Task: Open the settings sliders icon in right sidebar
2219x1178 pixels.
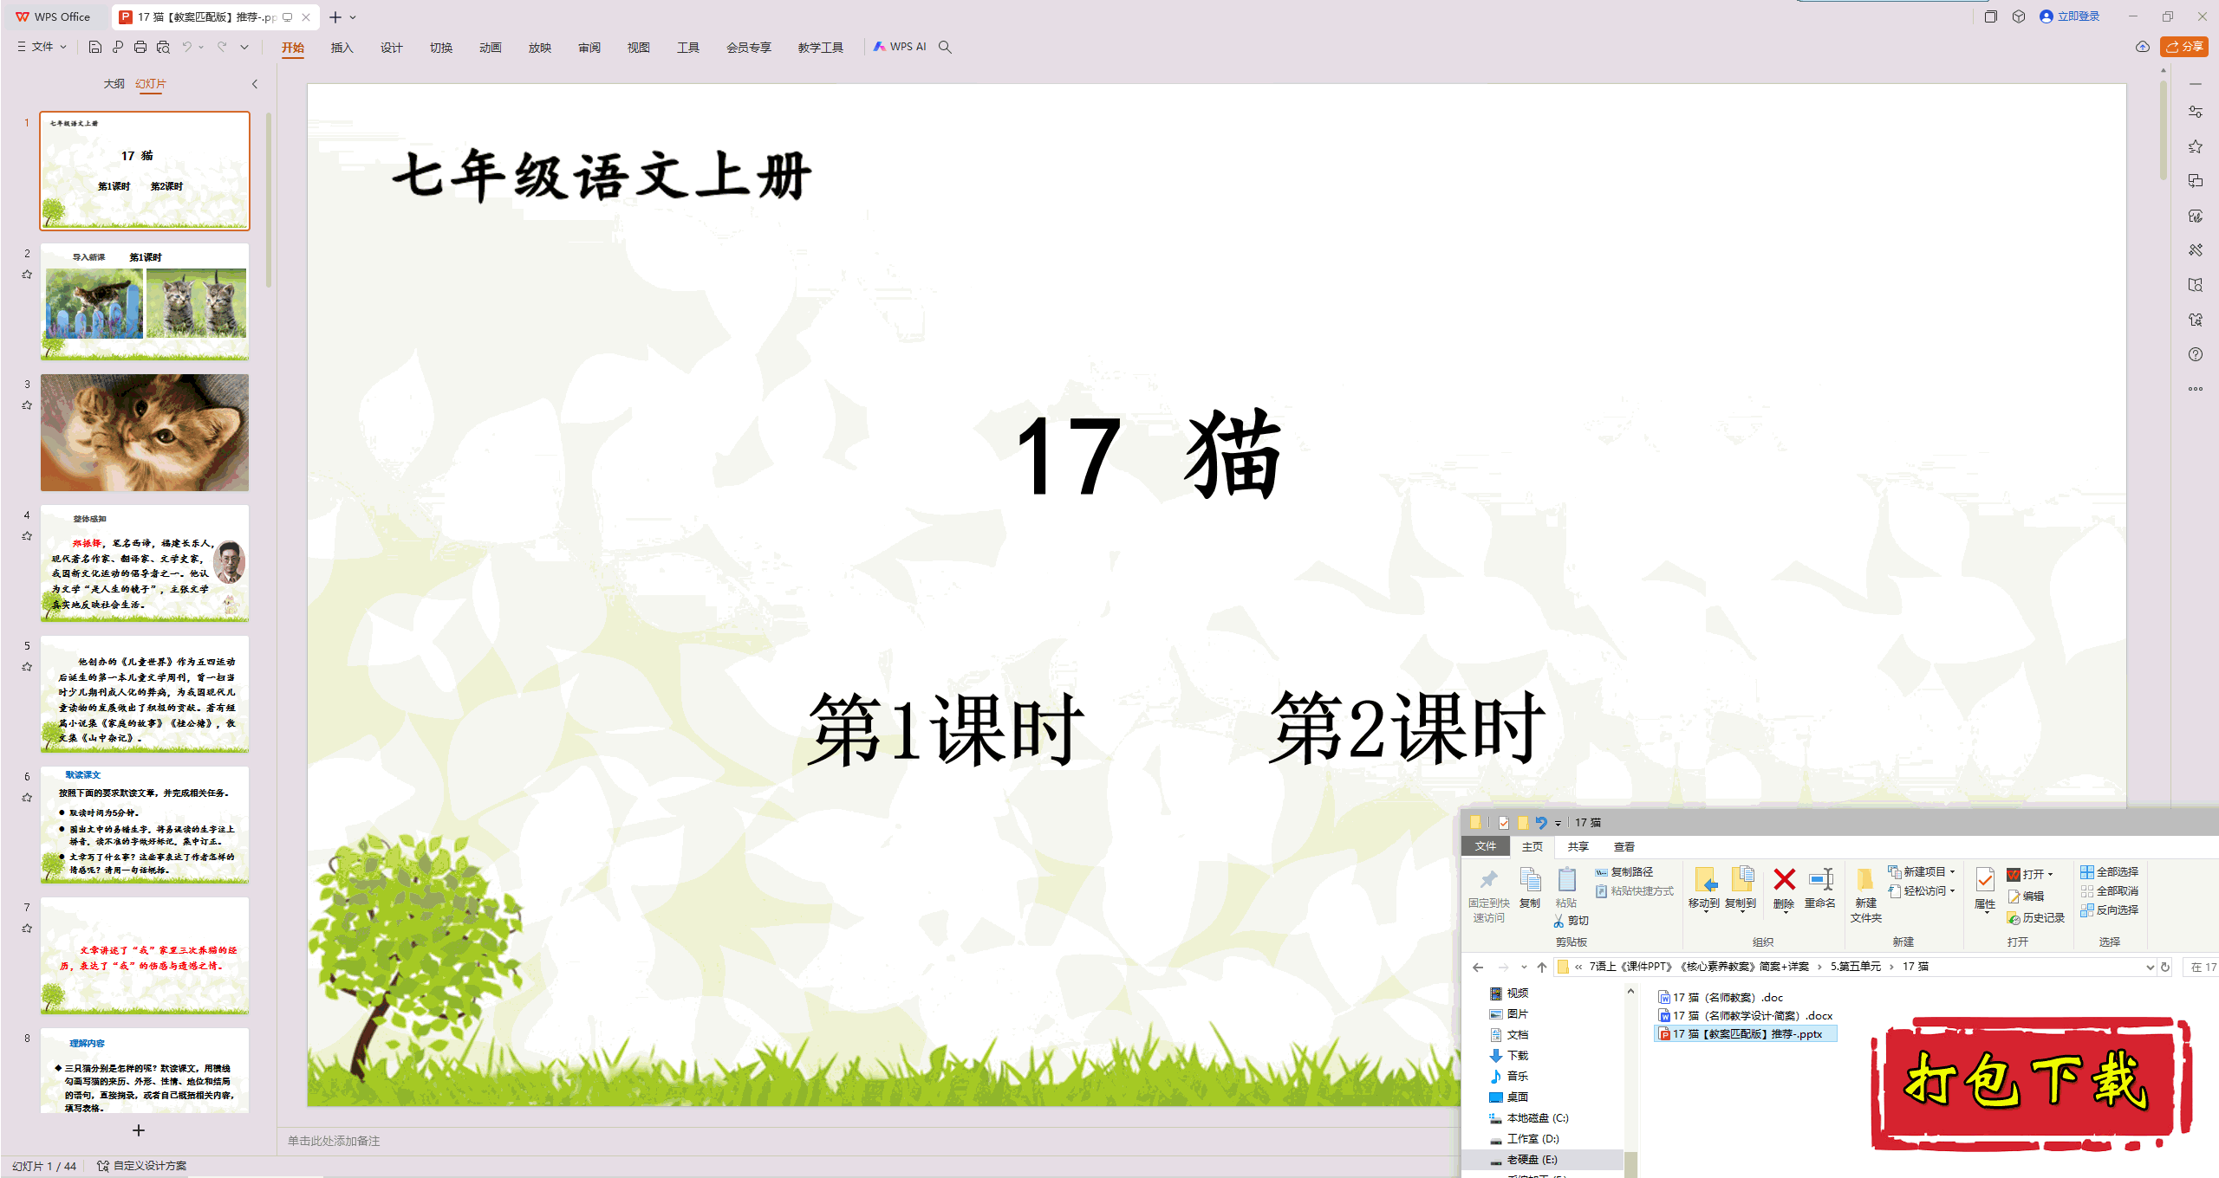Action: pyautogui.click(x=2196, y=112)
